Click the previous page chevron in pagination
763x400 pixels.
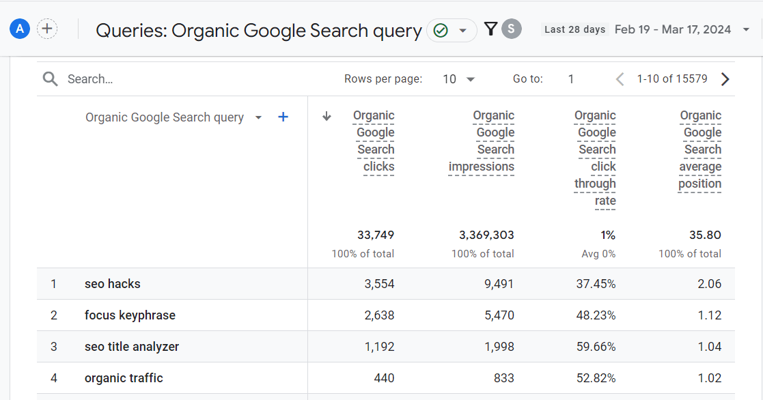coord(619,78)
